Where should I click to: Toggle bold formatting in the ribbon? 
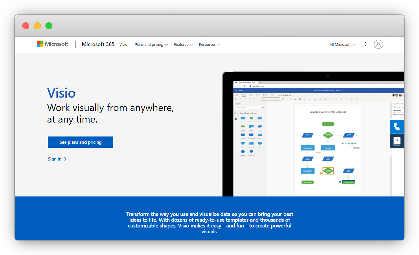pyautogui.click(x=283, y=99)
